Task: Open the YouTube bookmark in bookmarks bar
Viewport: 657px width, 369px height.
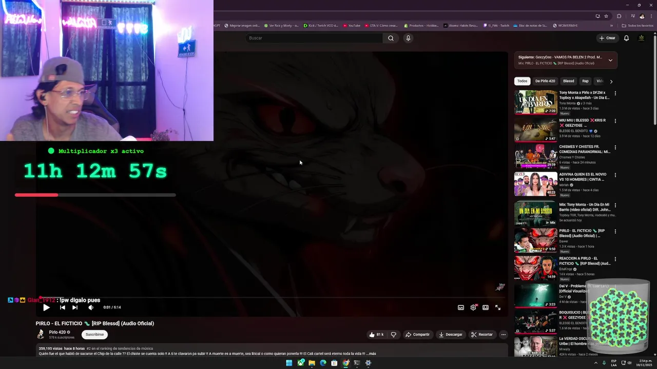Action: click(x=352, y=26)
